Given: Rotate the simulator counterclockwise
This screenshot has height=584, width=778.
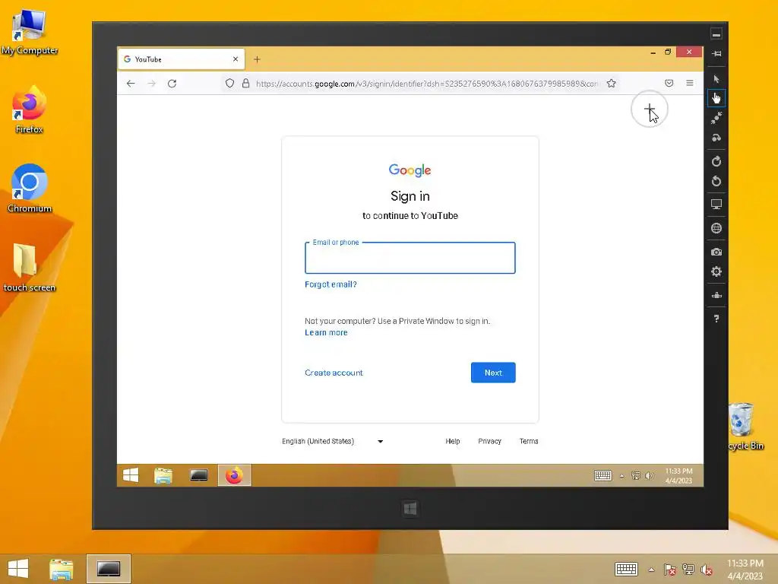Looking at the screenshot, I should point(716,181).
